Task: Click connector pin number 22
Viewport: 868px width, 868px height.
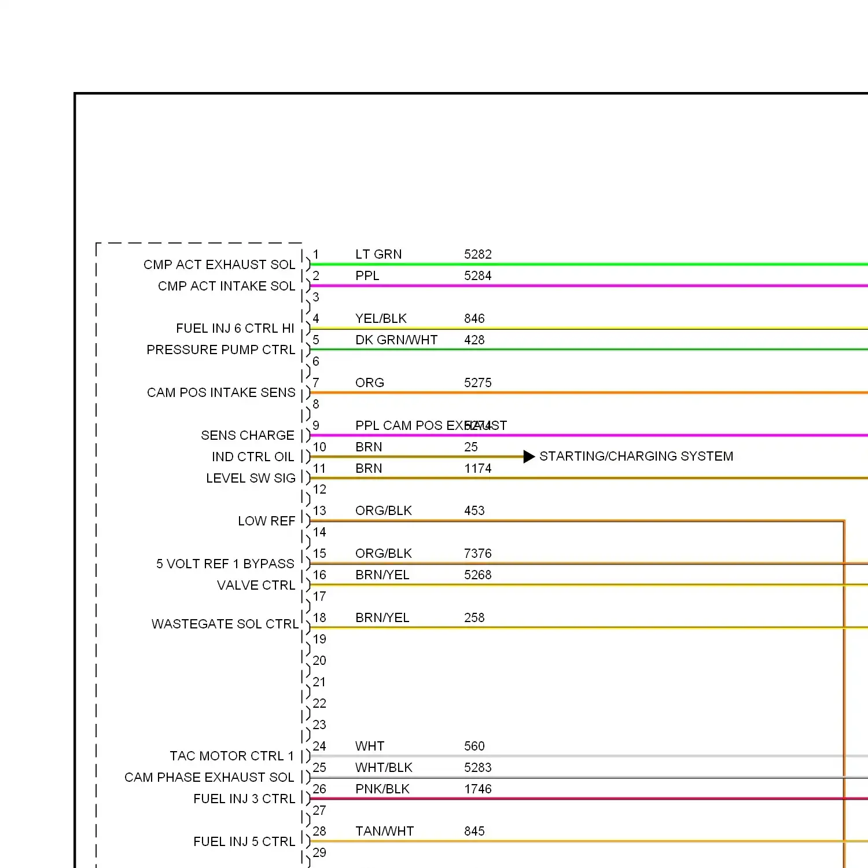Action: (319, 704)
